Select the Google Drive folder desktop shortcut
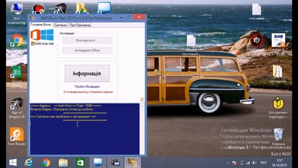This screenshot has width=298, height=168. click(82, 8)
